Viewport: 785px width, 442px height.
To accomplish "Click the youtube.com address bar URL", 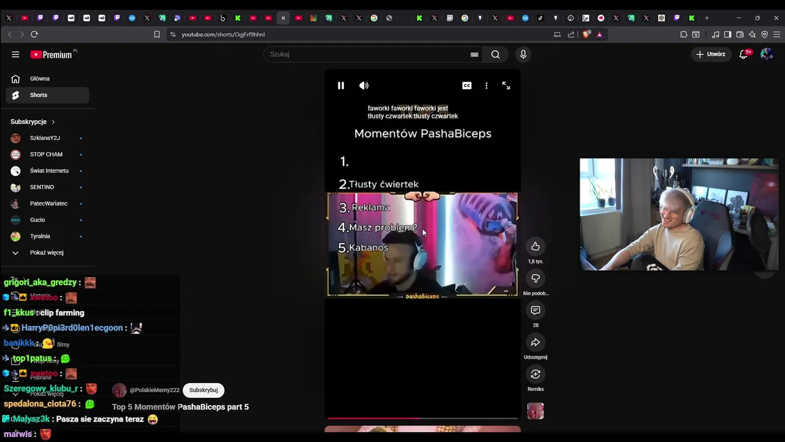I will point(223,34).
